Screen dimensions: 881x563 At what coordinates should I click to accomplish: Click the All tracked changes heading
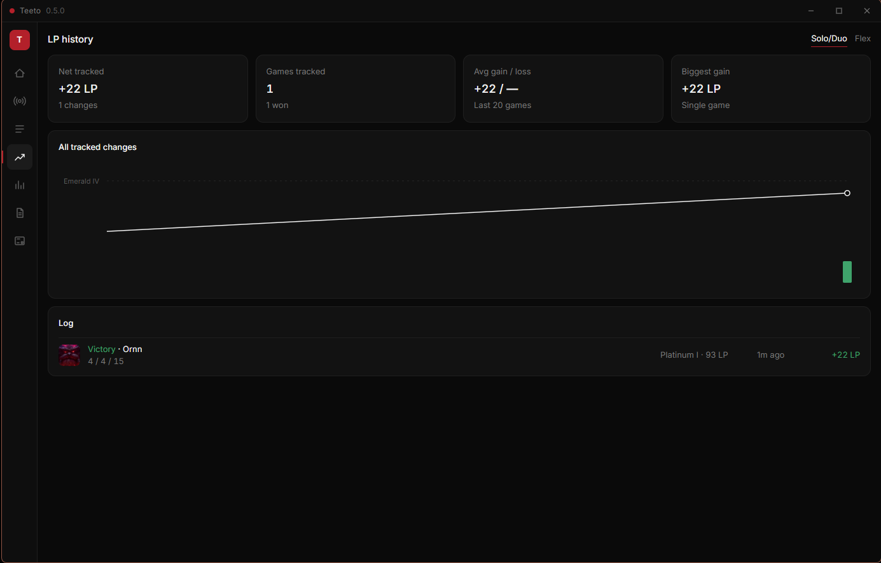click(97, 147)
